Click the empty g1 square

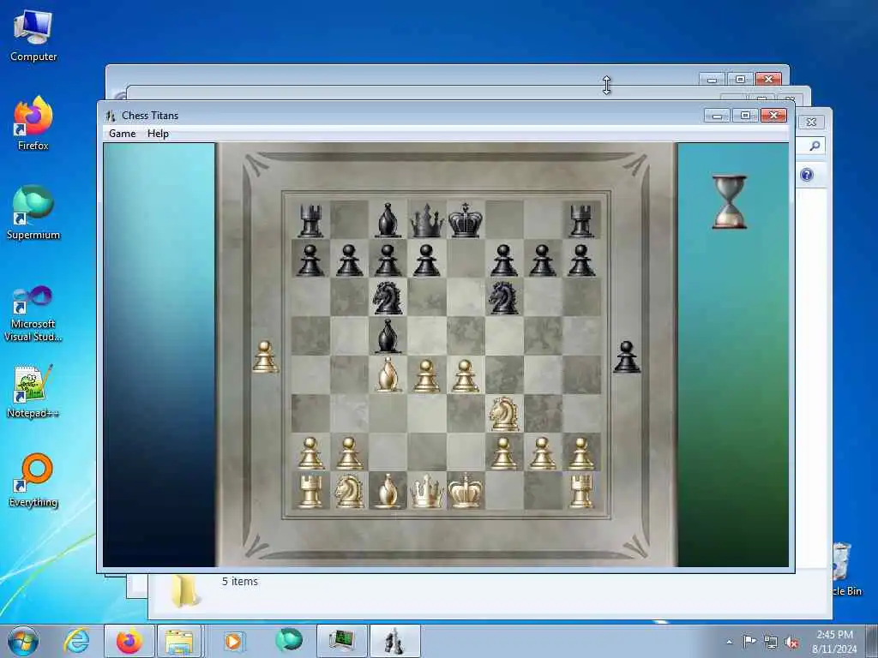(542, 491)
